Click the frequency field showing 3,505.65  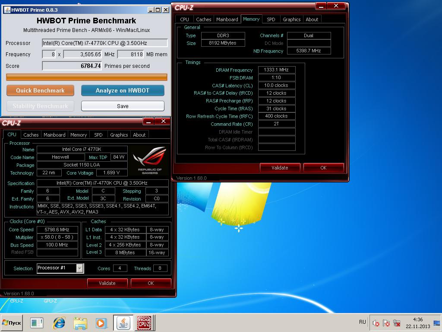[82, 54]
